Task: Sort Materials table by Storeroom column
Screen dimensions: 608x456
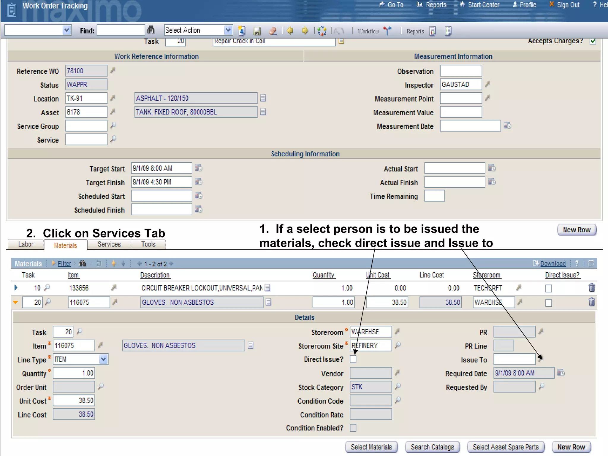Action: click(487, 275)
